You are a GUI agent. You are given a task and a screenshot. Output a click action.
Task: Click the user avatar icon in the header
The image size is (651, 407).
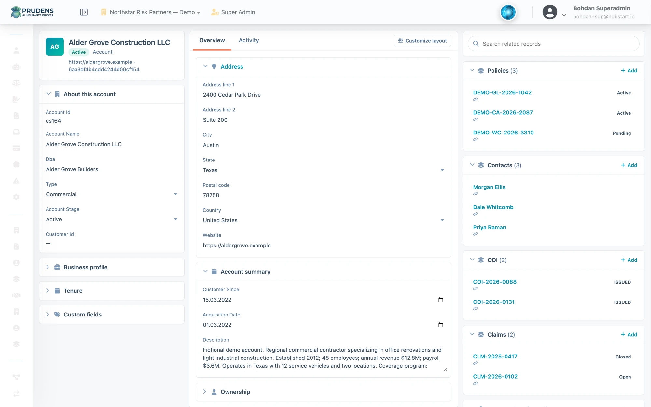pos(550,12)
